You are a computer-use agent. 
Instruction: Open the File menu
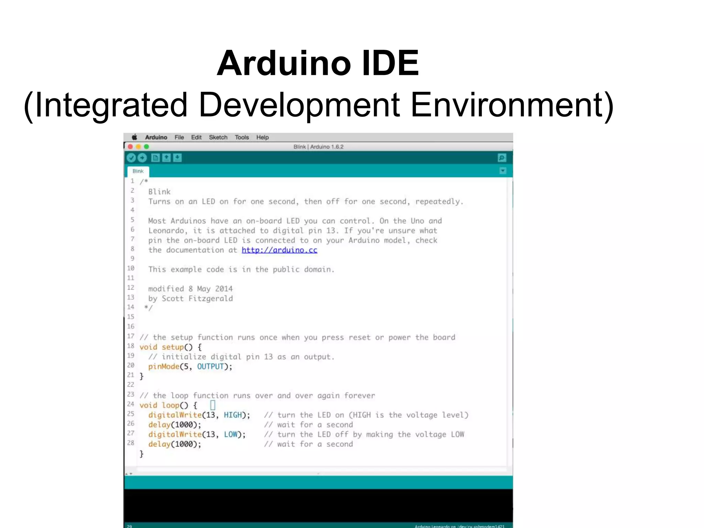pos(179,137)
